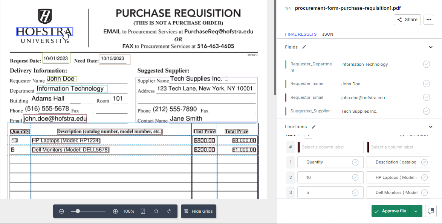
Task: Open the comments icon near Approve file
Action: (x=430, y=211)
